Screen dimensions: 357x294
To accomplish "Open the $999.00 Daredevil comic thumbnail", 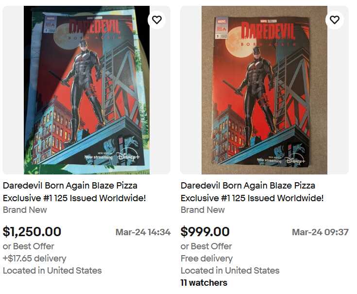I will coord(264,90).
